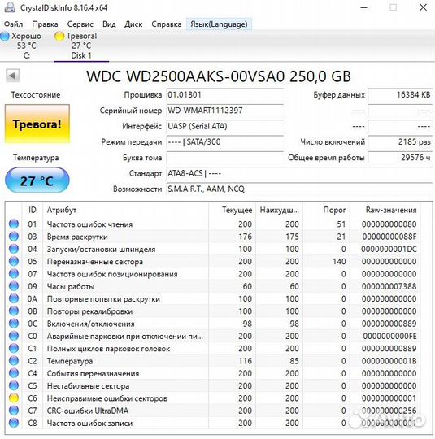
Task: Click the Интерфейс field UASP (Serial ATA)
Action: (225, 126)
